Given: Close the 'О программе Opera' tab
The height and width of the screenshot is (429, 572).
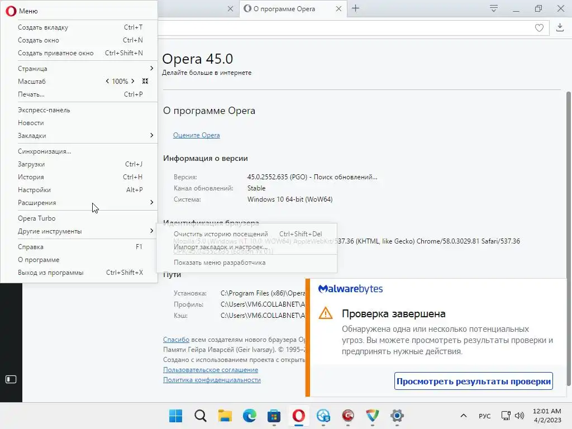Looking at the screenshot, I should pyautogui.click(x=339, y=9).
